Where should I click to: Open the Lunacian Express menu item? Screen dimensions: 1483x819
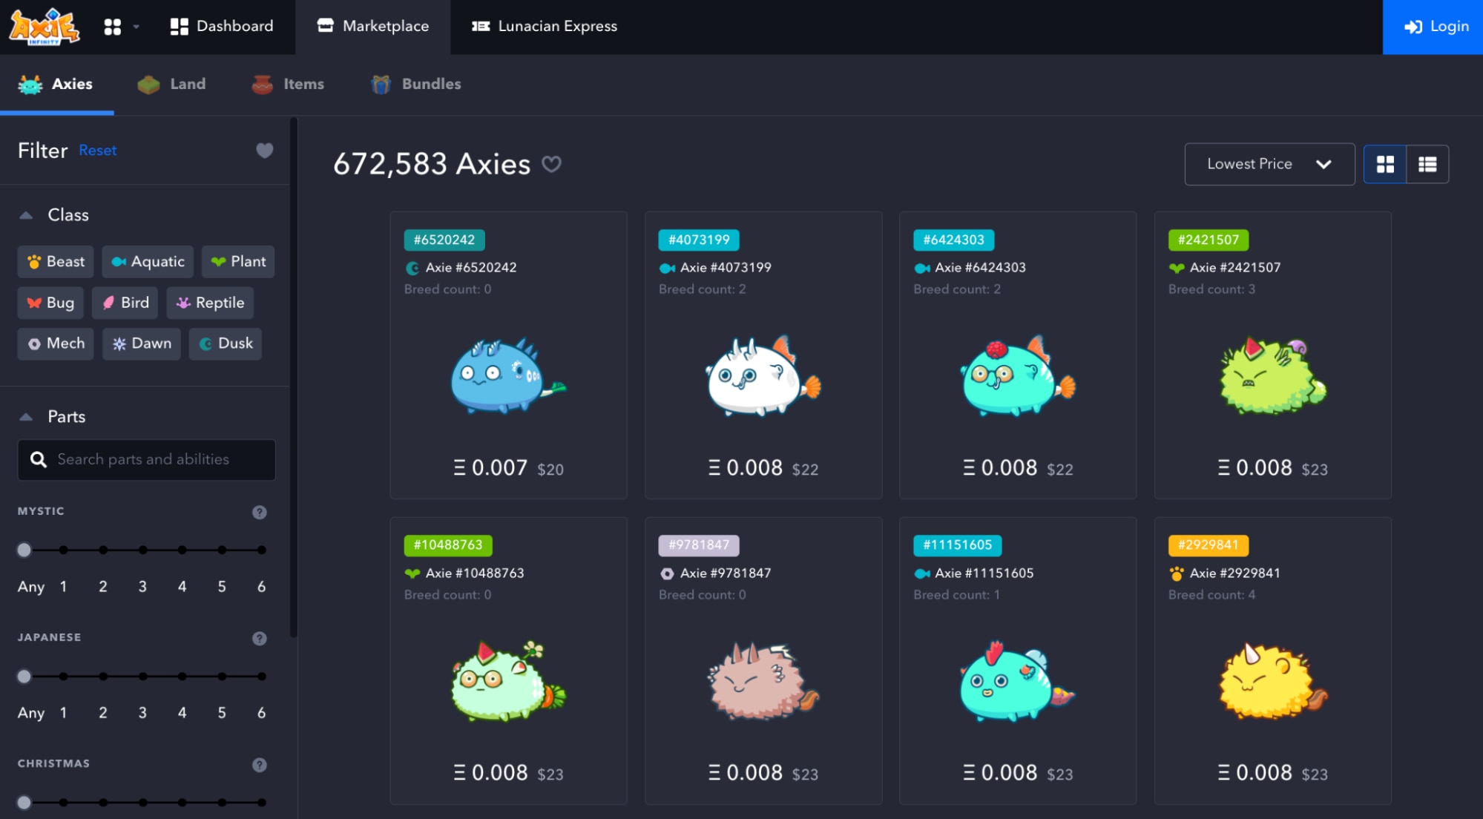point(545,27)
